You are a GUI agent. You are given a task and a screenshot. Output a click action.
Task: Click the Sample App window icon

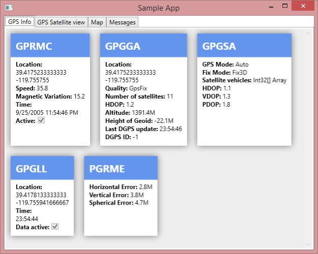(x=9, y=8)
